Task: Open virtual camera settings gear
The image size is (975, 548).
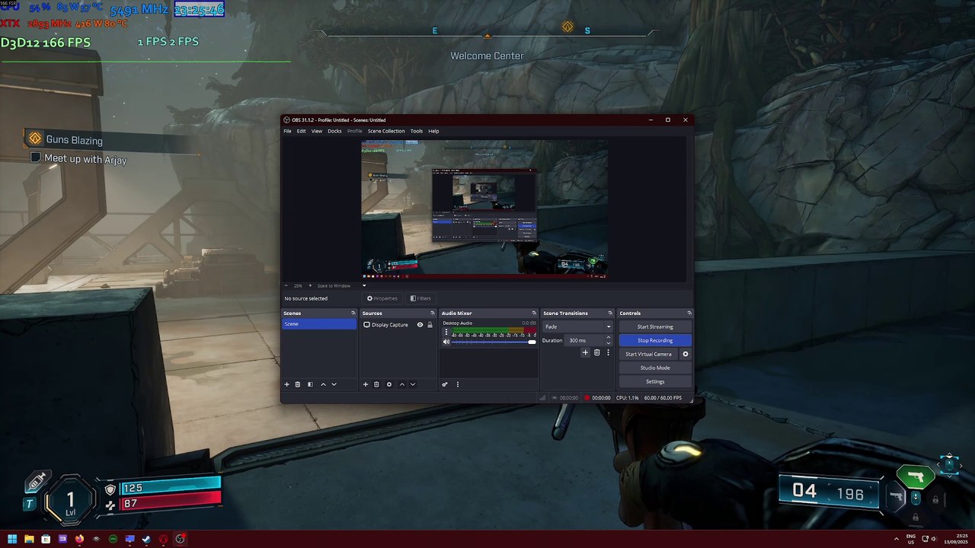Action: pos(685,354)
